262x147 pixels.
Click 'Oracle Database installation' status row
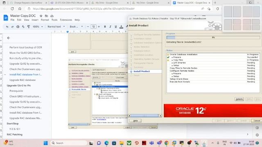213,54
